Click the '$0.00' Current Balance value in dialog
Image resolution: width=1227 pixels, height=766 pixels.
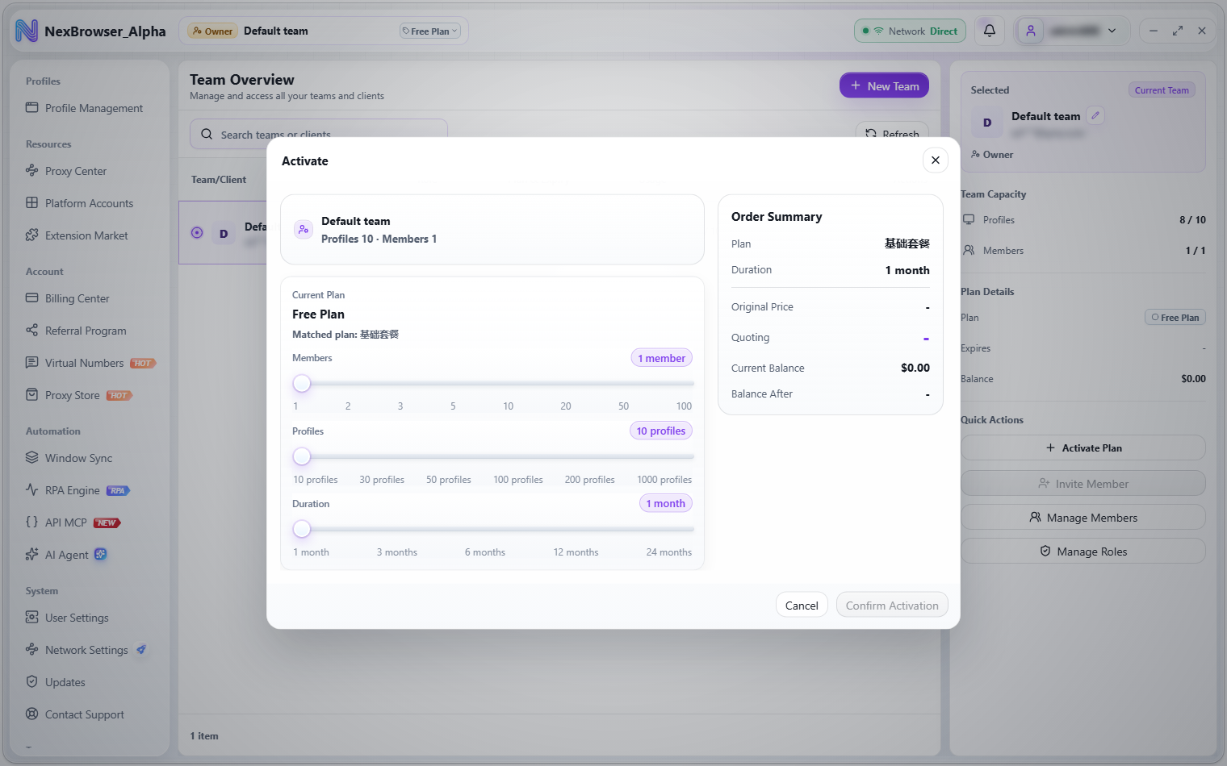pyautogui.click(x=915, y=368)
